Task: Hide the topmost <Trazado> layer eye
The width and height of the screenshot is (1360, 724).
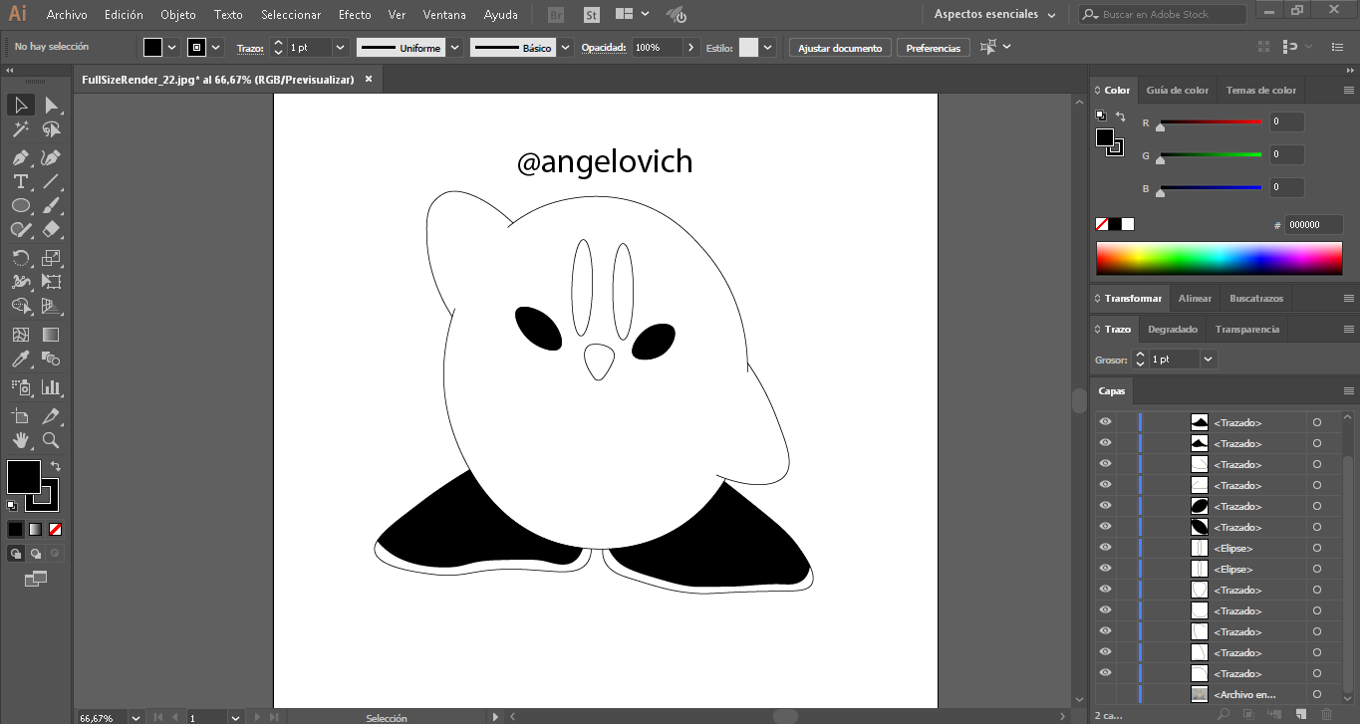Action: pyautogui.click(x=1105, y=422)
